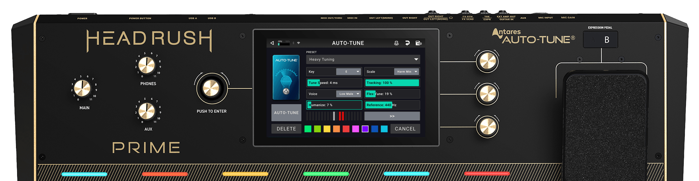The image size is (699, 181).
Task: Open the Voice dropdown set to Low Male
Action: click(348, 94)
